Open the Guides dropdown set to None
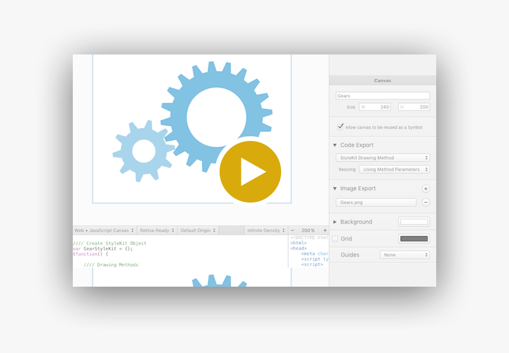 [x=404, y=255]
